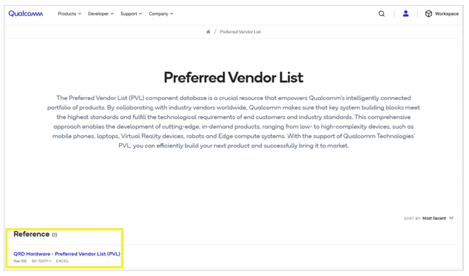
Task: Open the search magnifier icon
Action: 382,14
